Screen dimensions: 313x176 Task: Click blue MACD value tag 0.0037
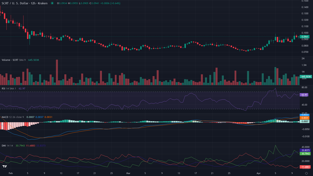[x=305, y=115]
